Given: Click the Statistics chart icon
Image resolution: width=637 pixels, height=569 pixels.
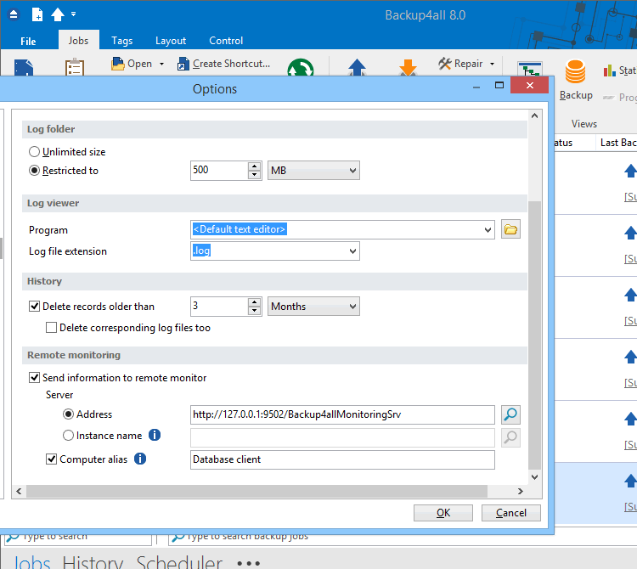Looking at the screenshot, I should pyautogui.click(x=609, y=70).
